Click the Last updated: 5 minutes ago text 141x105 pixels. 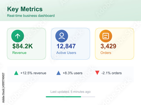[70, 92]
